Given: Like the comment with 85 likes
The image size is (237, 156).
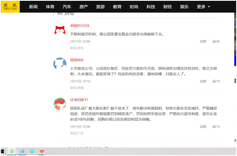Looking at the screenshot, I should click(x=216, y=41).
